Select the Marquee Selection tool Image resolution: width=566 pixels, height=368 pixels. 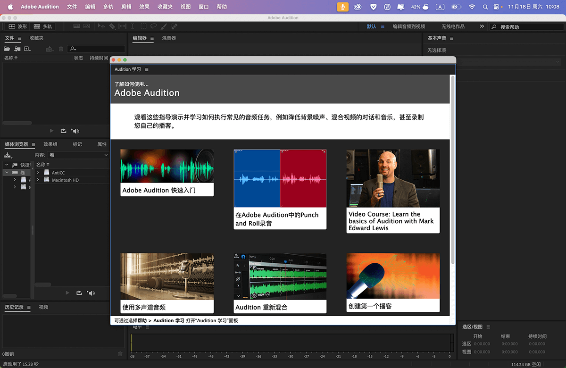point(143,26)
